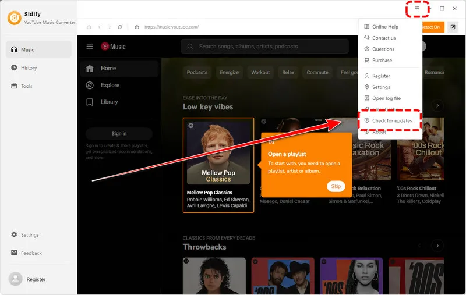The width and height of the screenshot is (466, 295).
Task: Open the Mellow Pop Classics playlist thumbnail
Action: pos(218,153)
